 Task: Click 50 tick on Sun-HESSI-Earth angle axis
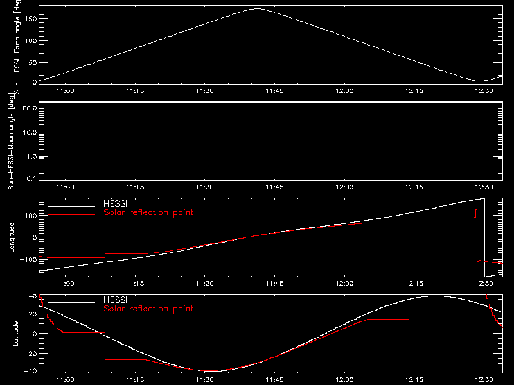point(33,62)
